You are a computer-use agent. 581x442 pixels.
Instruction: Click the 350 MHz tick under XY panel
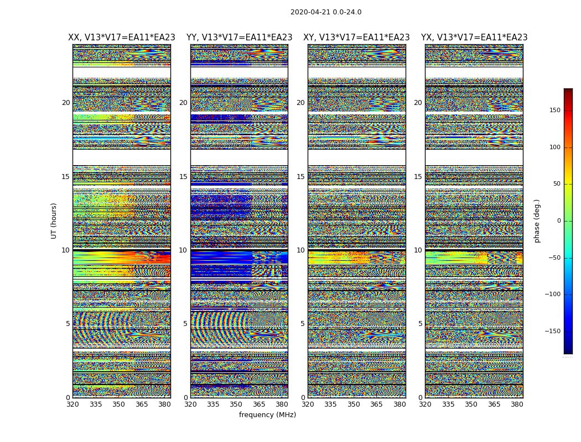click(354, 404)
